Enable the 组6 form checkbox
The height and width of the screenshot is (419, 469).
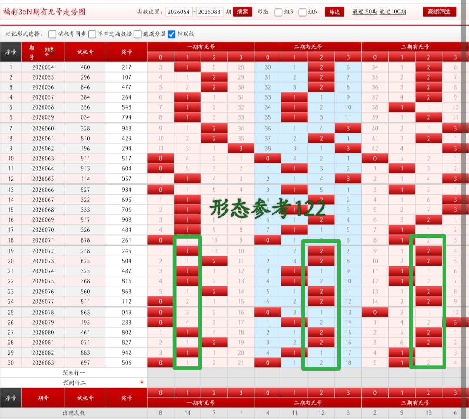[302, 12]
